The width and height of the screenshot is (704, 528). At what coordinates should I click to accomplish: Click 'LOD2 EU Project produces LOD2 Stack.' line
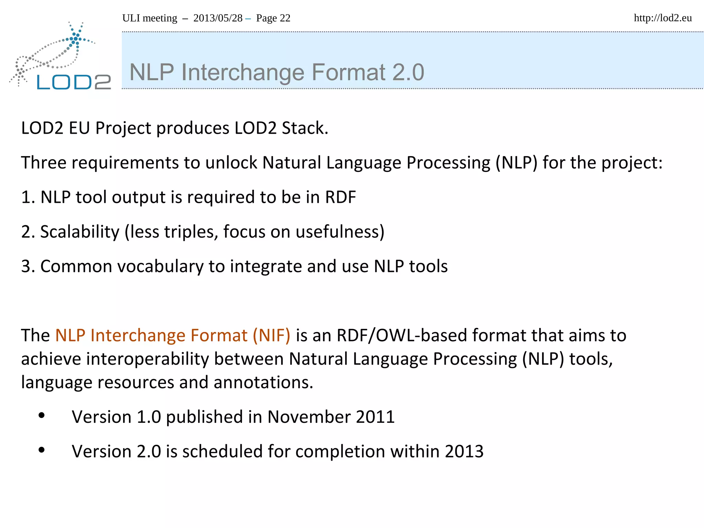point(175,128)
